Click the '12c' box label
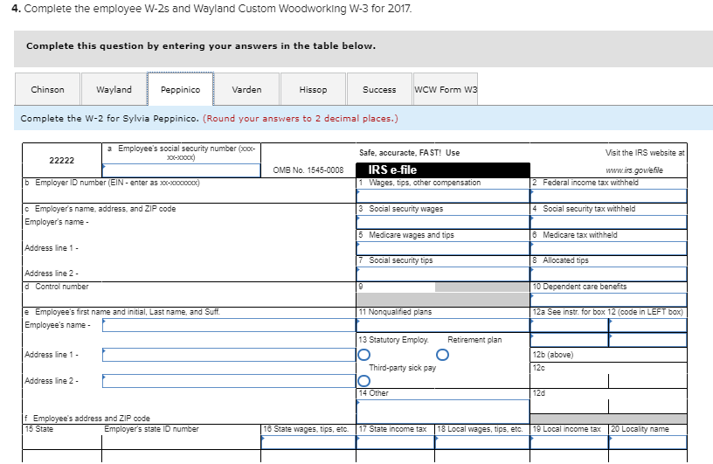This screenshot has height=464, width=713. click(539, 368)
